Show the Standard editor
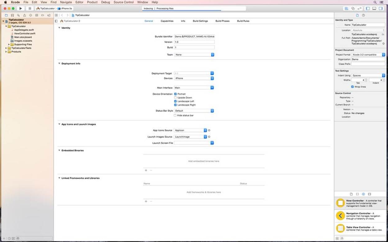388x242 pixels. click(x=346, y=8)
